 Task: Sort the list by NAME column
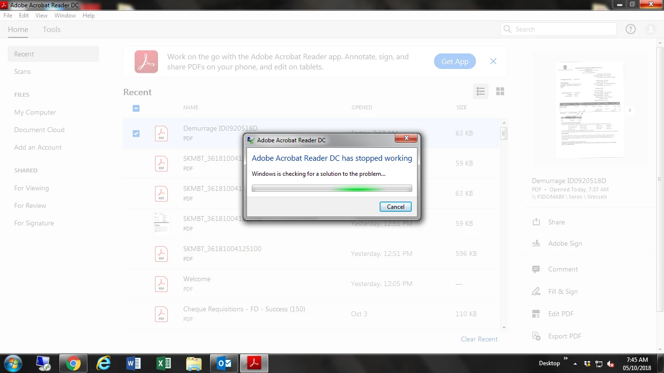tap(191, 107)
